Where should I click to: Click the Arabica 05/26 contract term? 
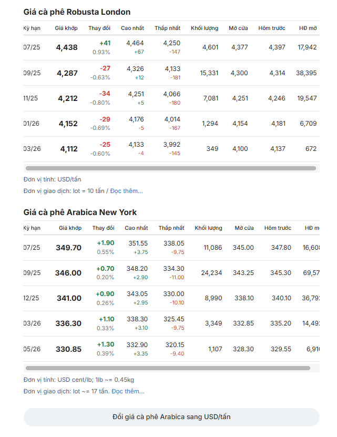[x=32, y=349]
